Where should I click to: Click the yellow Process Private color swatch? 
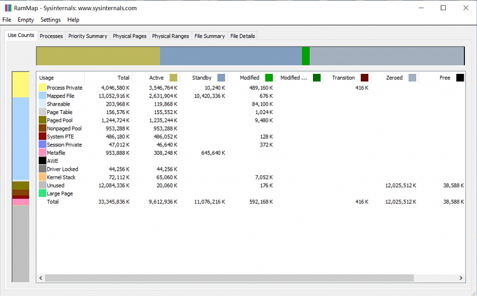43,87
